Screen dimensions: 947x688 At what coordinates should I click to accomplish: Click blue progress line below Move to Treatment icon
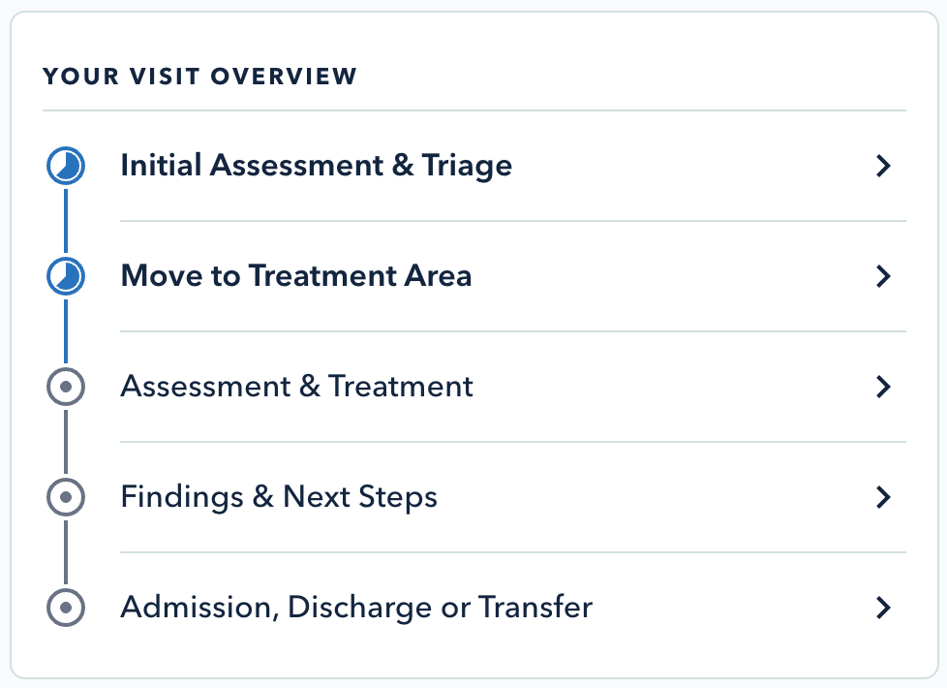[x=66, y=332]
